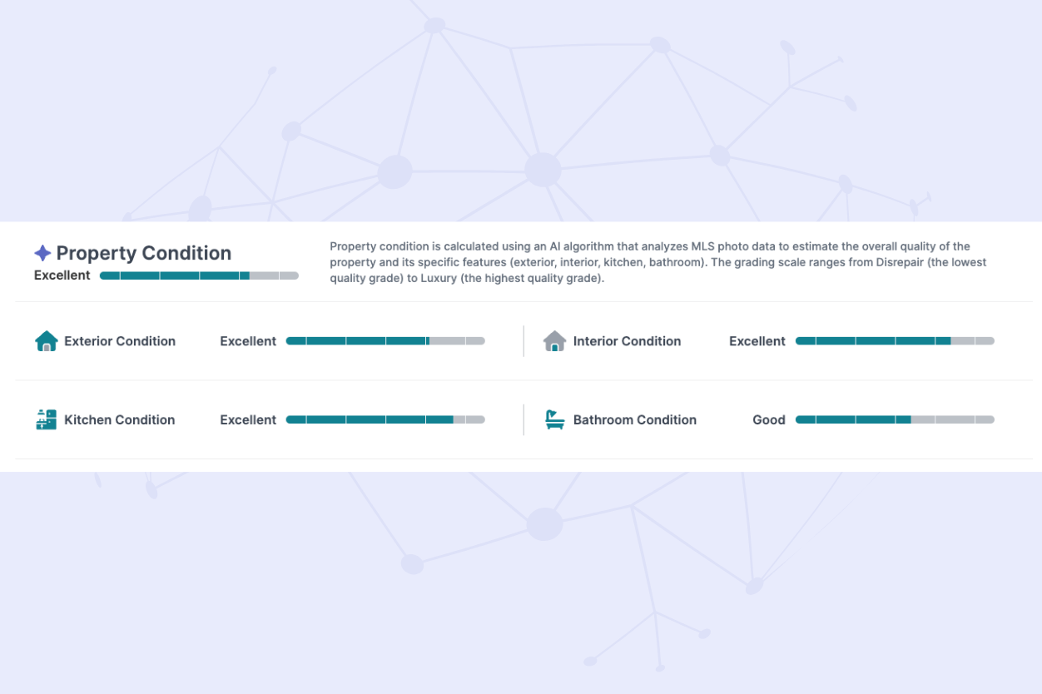Click the Excellent rating beside Kitchen Condition
The height and width of the screenshot is (694, 1042).
pos(248,419)
